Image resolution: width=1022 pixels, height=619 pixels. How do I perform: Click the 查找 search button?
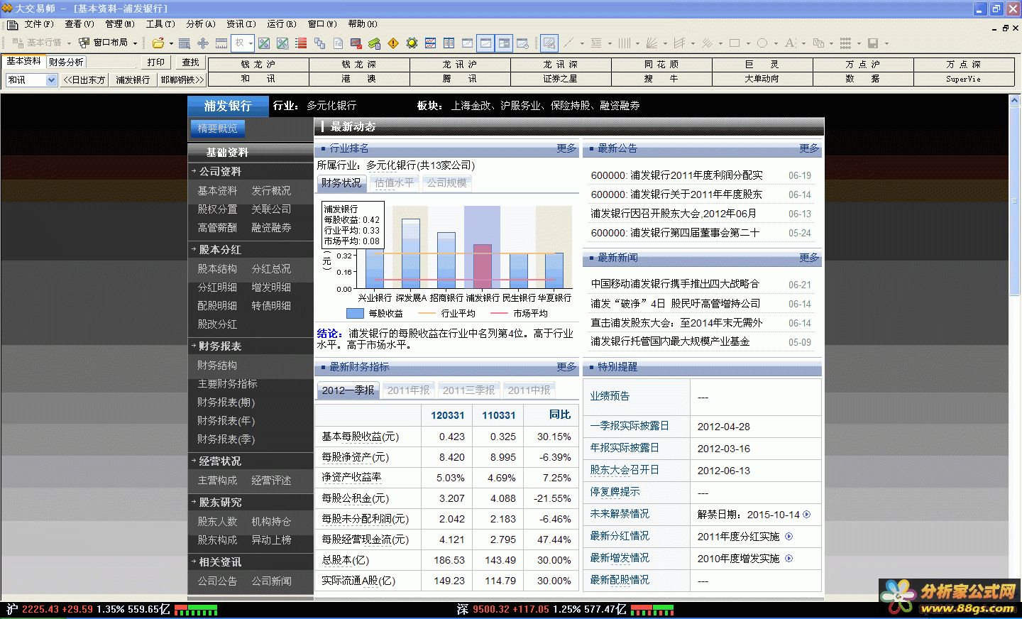191,62
